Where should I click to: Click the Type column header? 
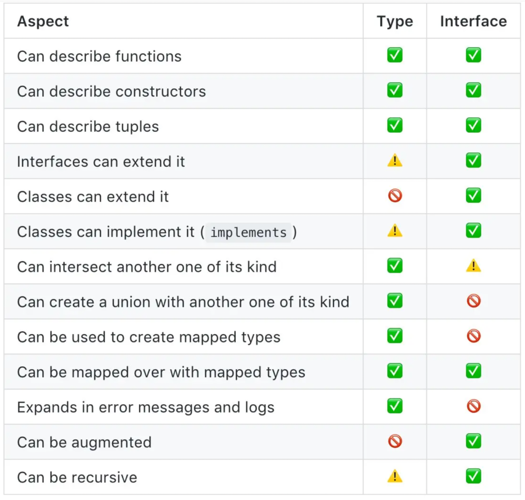(395, 21)
